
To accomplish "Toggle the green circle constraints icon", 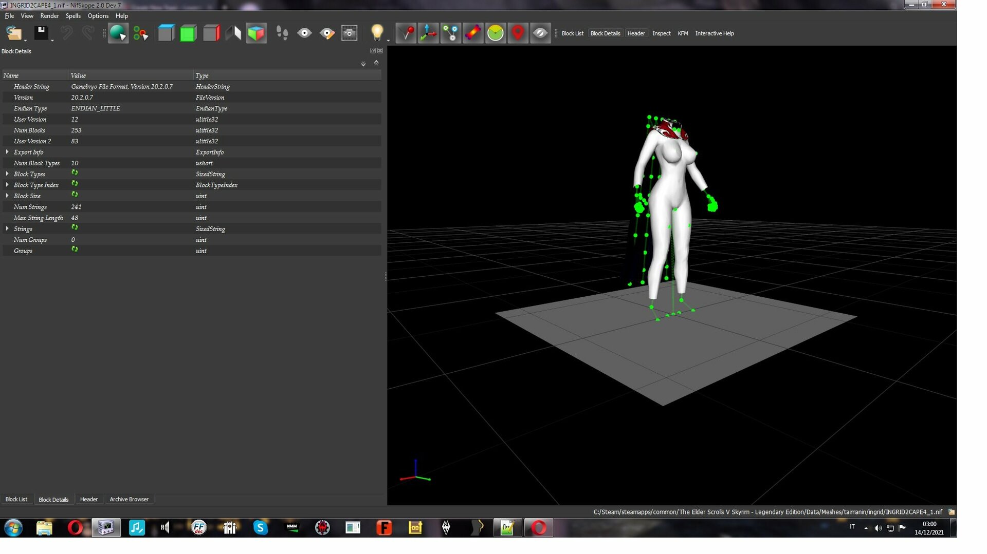I will (x=496, y=33).
